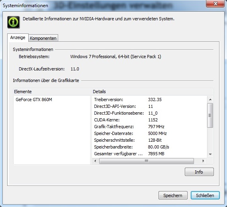This screenshot has height=207, width=227.
Task: Select the Grafik-Taktfrequenz row
Action: [149, 127]
